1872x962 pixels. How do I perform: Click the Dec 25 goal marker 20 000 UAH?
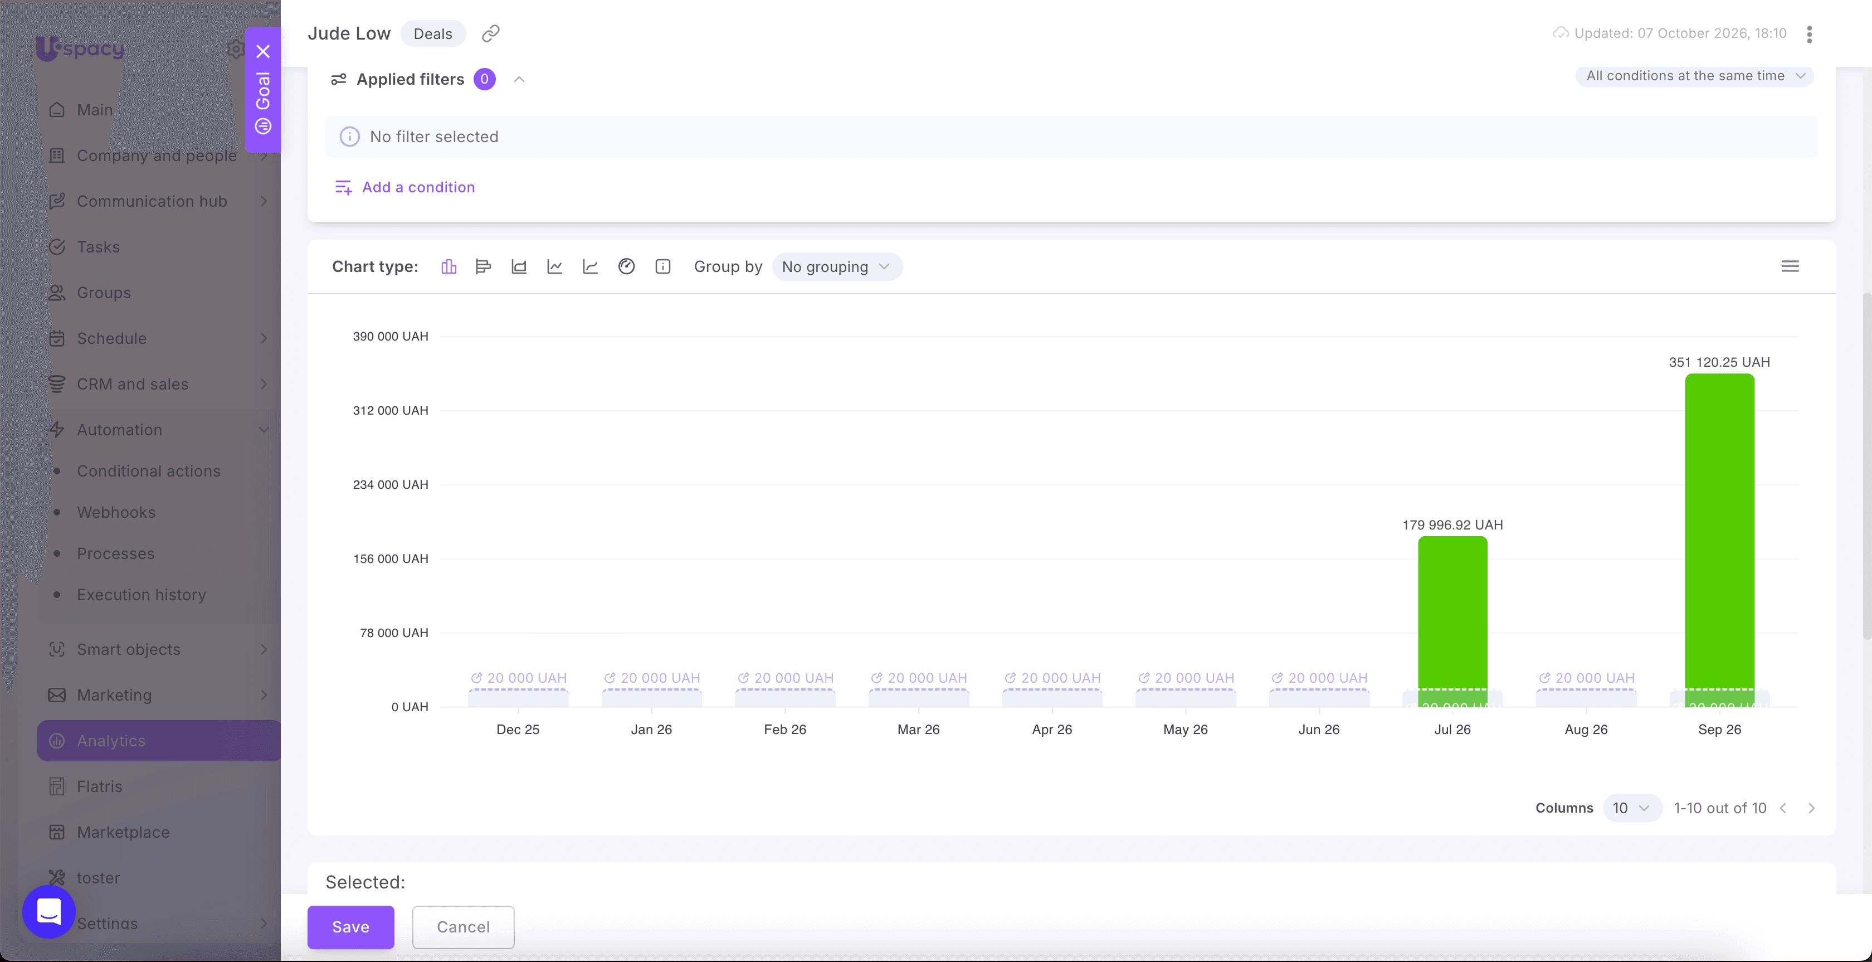click(x=518, y=678)
